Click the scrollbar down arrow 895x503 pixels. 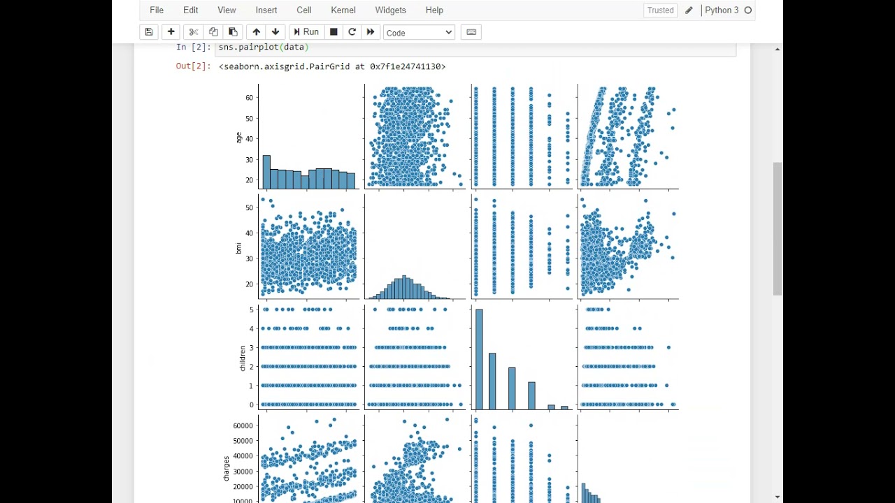click(x=777, y=497)
